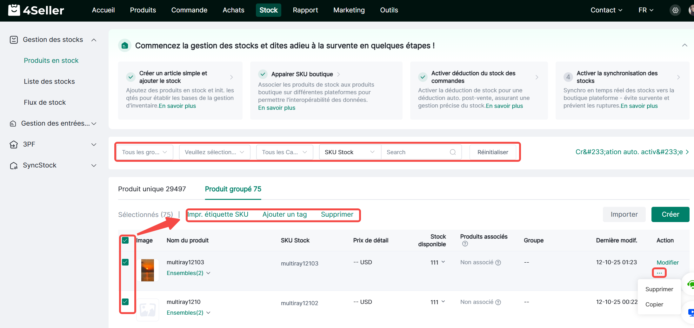Screen dimensions: 694x328
Task: Uncheck the multiray12103 row checkbox
Action: click(x=125, y=262)
